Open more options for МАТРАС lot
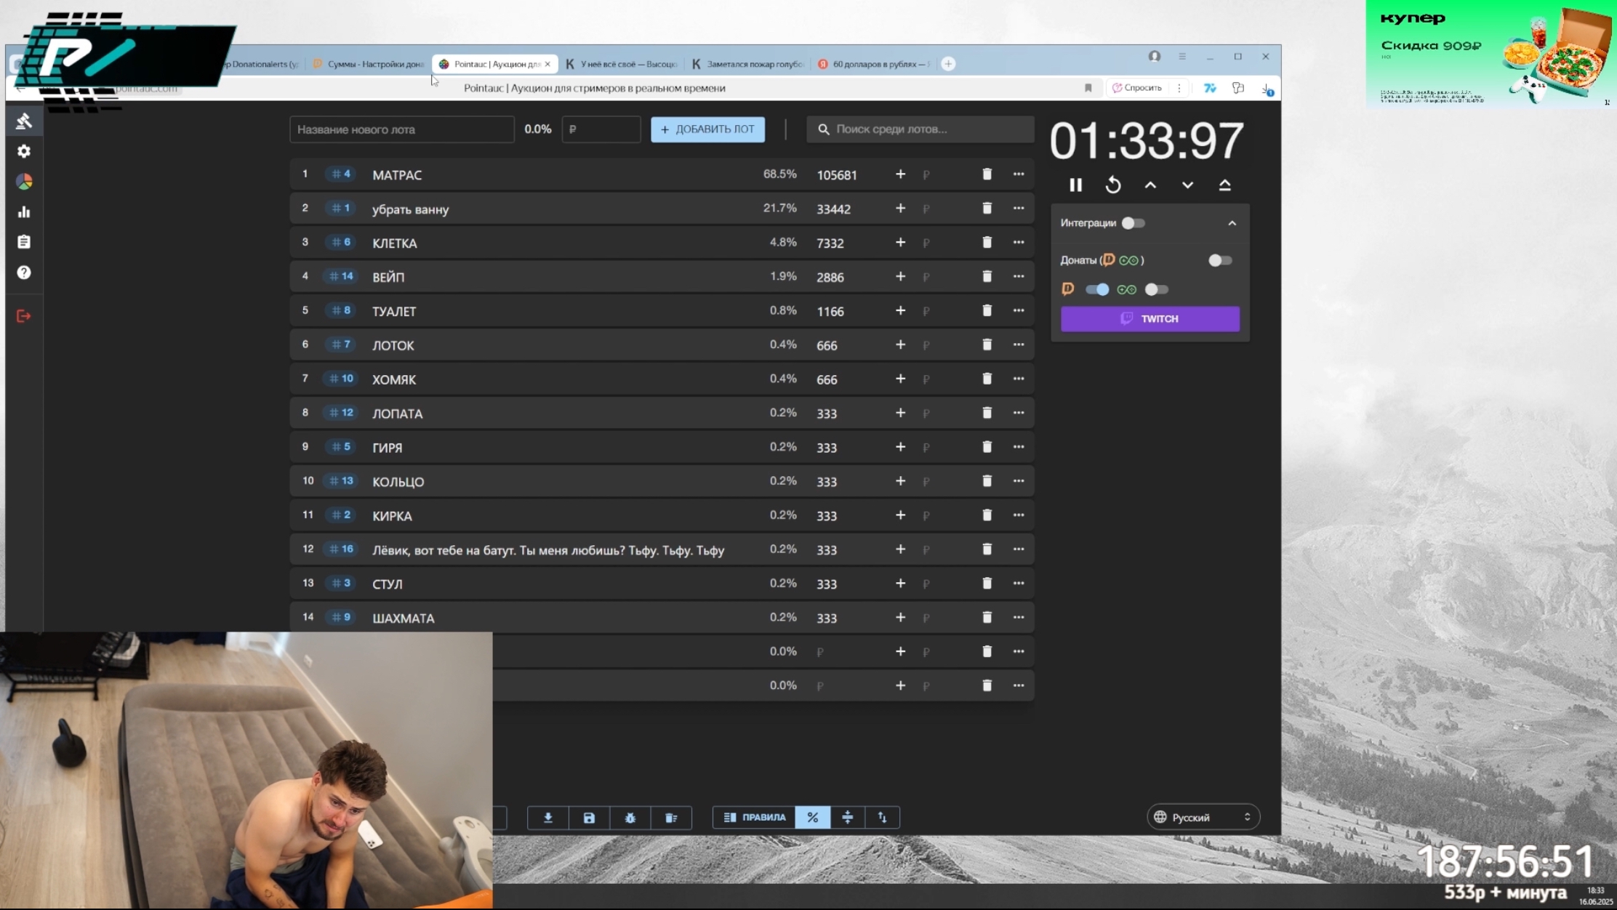This screenshot has width=1617, height=910. click(1018, 174)
